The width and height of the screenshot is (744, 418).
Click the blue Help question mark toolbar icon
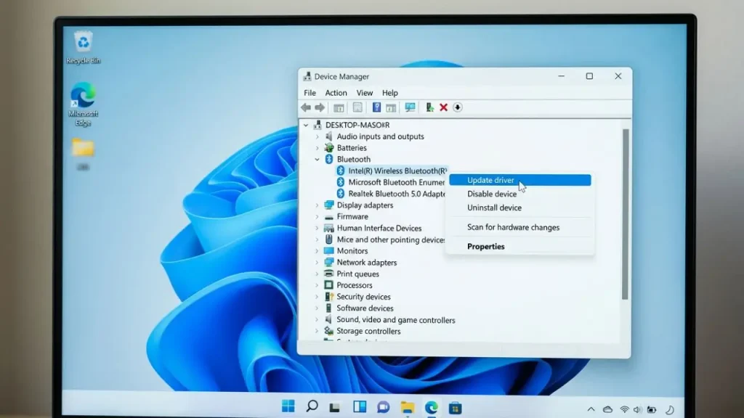pyautogui.click(x=376, y=107)
